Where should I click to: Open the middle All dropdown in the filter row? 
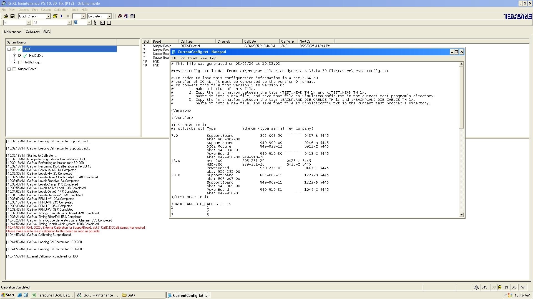click(x=69, y=23)
